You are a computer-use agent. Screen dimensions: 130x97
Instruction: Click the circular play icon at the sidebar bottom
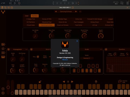(x=3, y=93)
